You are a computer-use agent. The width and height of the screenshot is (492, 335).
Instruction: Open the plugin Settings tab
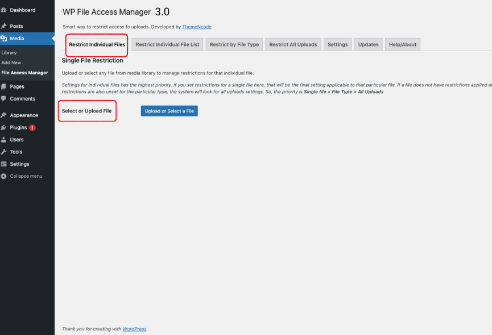tap(338, 44)
